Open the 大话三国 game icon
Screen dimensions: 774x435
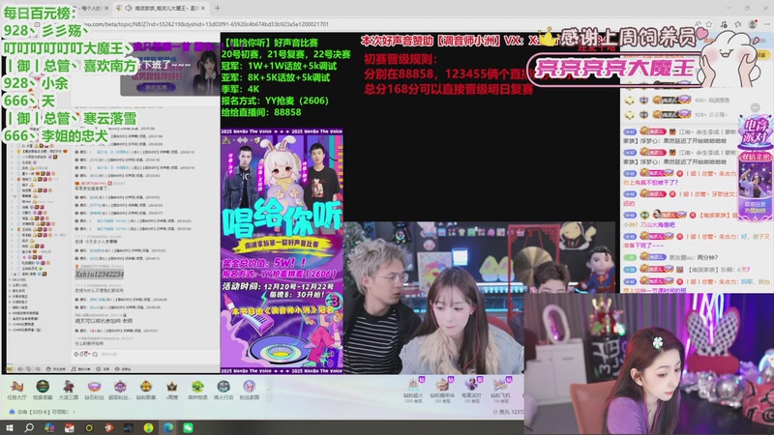tap(68, 390)
